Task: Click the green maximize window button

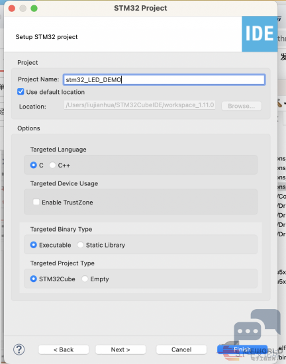Action: click(34, 9)
